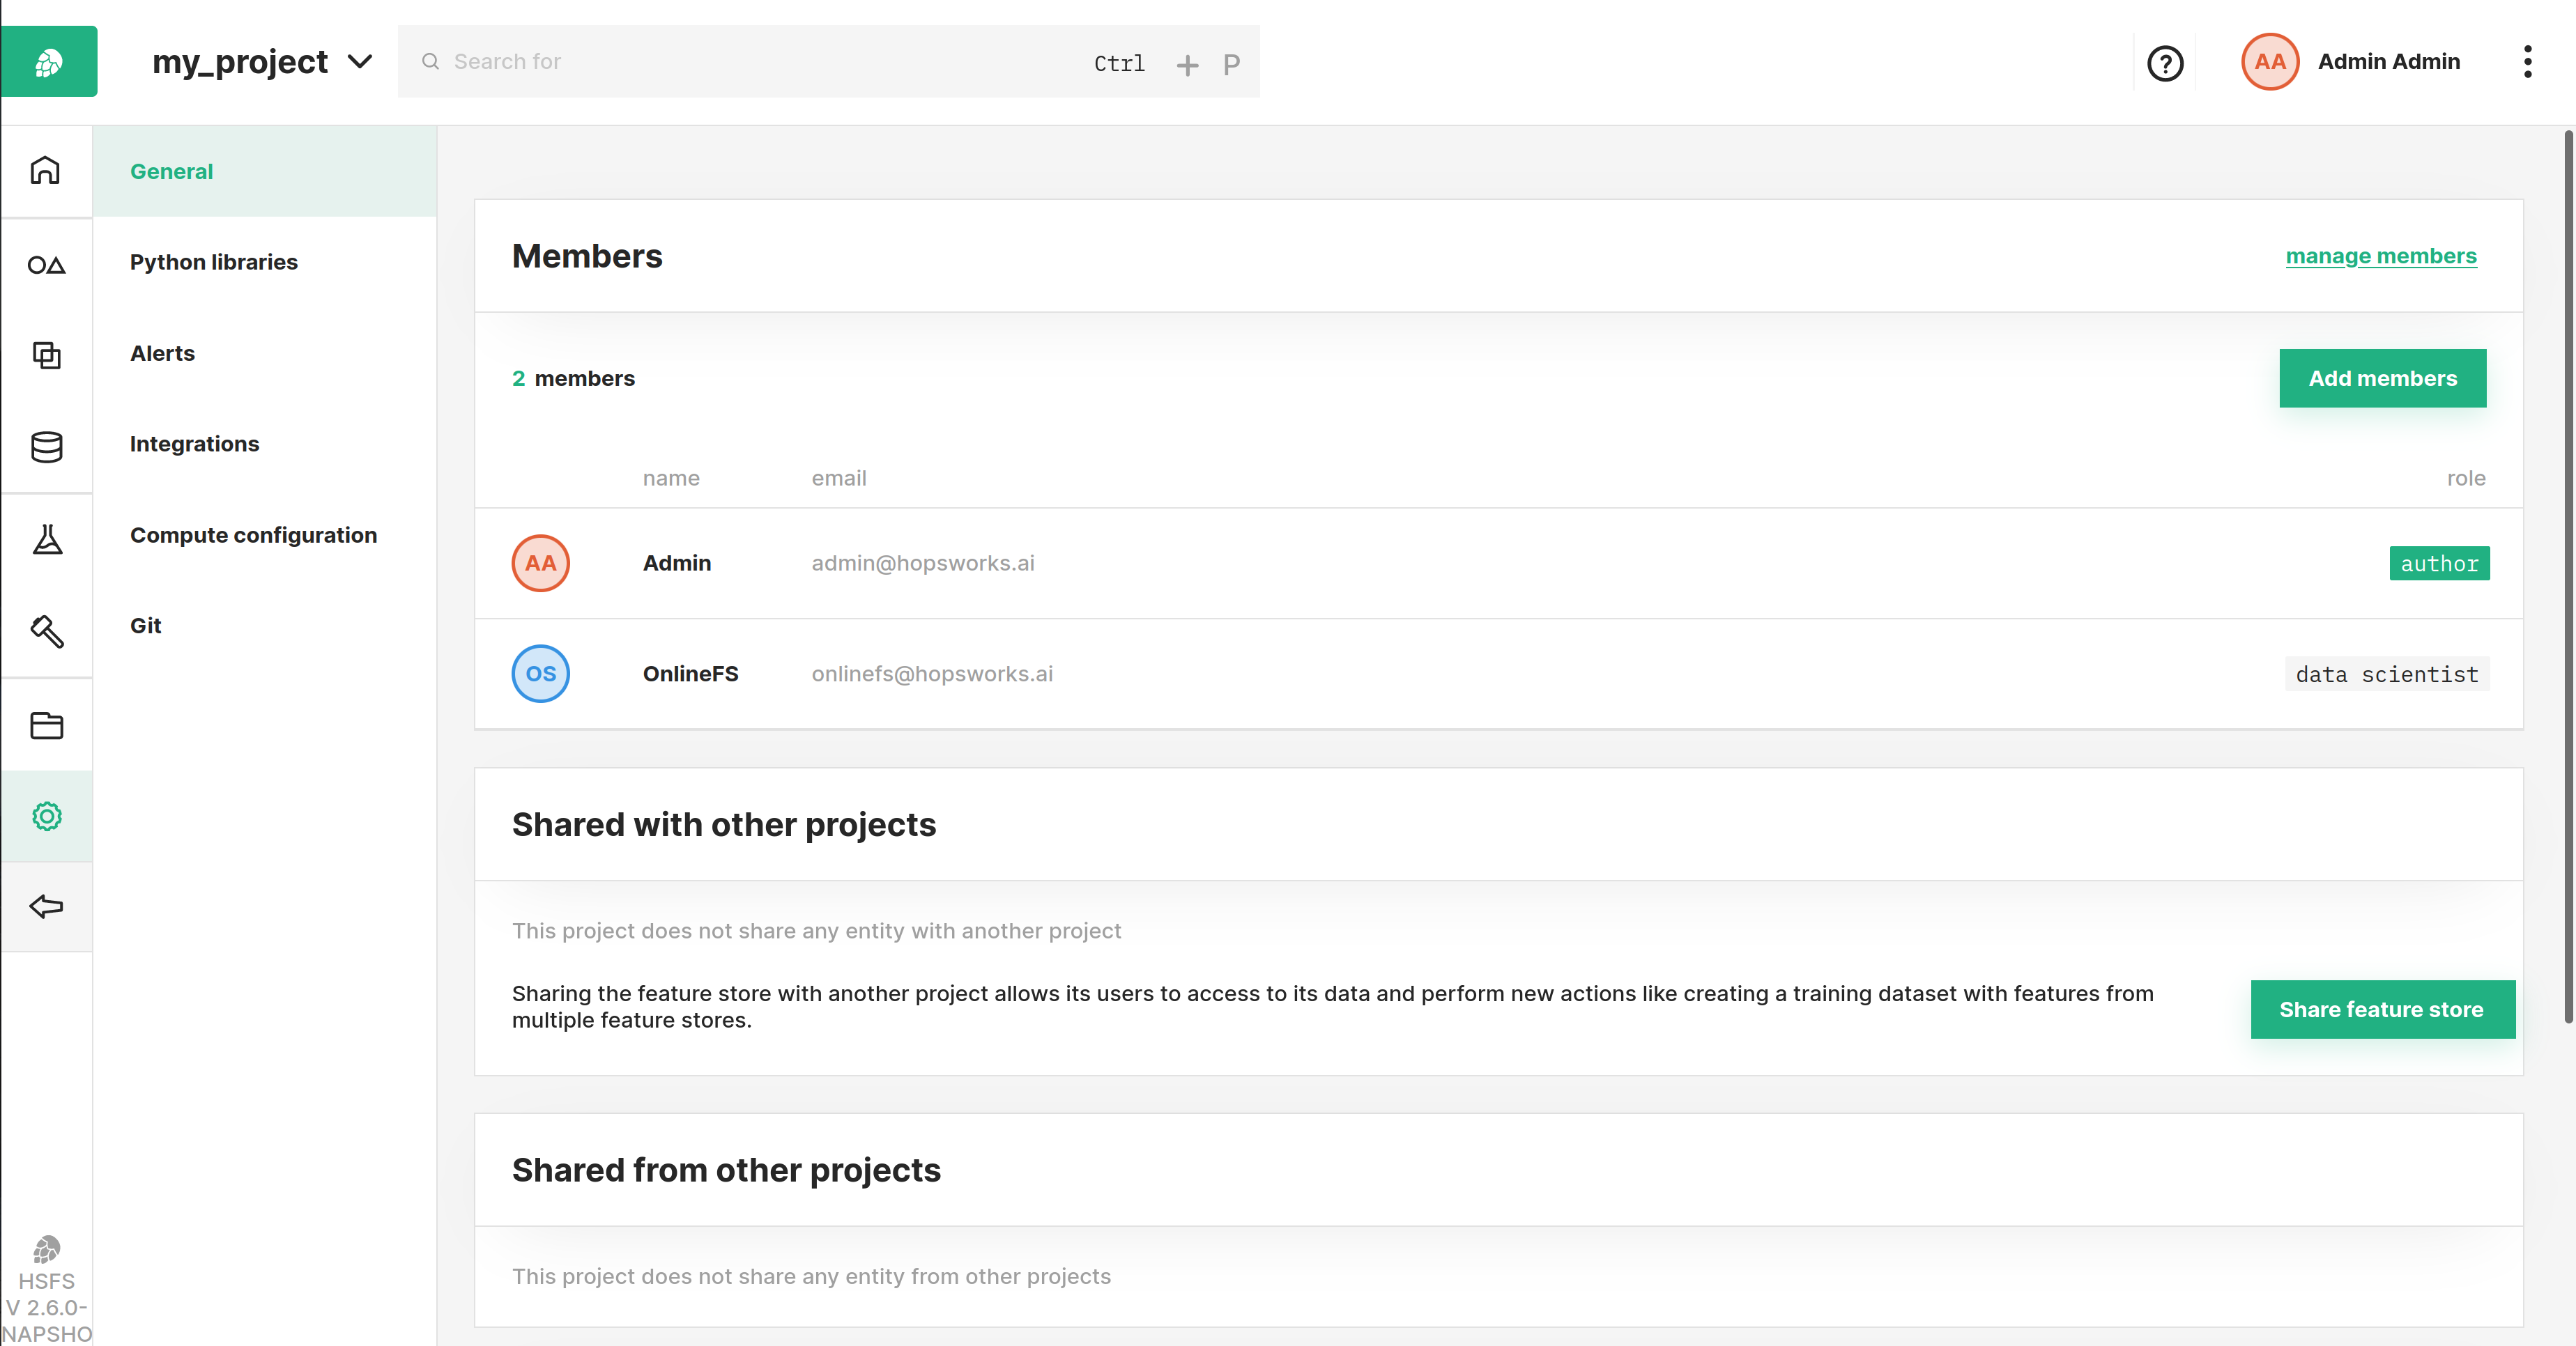
Task: Open the Compute configuration tab
Action: 253,534
